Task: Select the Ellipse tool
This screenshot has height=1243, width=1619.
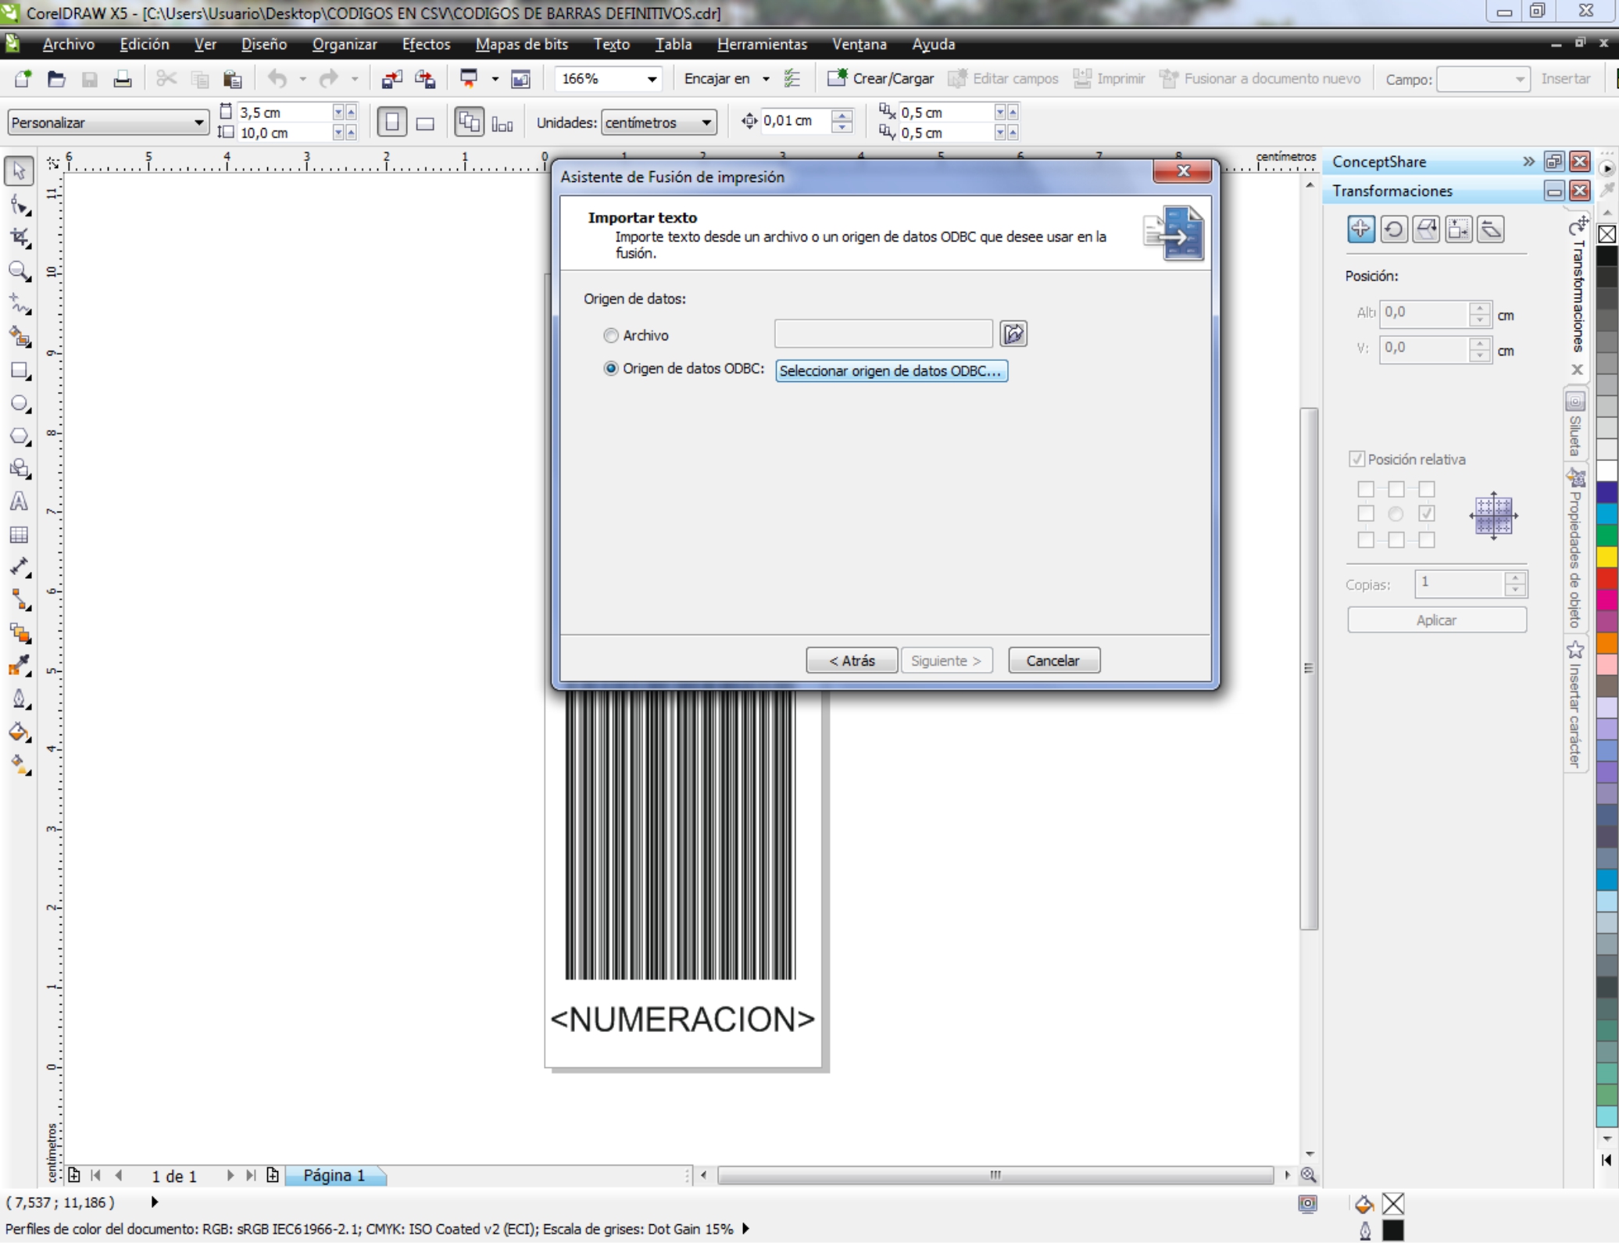Action: click(x=19, y=404)
